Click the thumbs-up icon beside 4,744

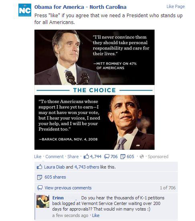coord(86,156)
